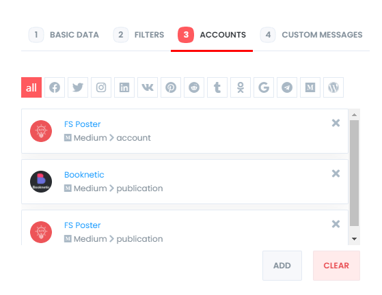The image size is (382, 295).
Task: Remove Booknetic Medium publication entry
Action: tap(336, 173)
